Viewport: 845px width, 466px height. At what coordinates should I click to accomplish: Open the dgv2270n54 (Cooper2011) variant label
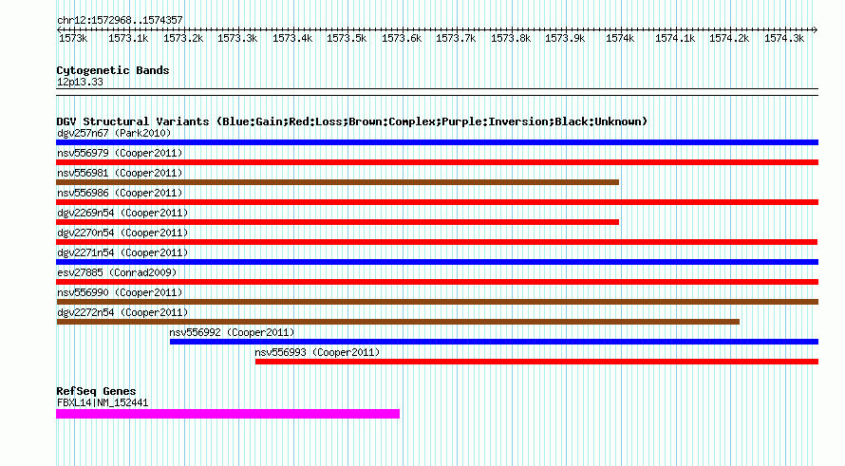click(122, 233)
